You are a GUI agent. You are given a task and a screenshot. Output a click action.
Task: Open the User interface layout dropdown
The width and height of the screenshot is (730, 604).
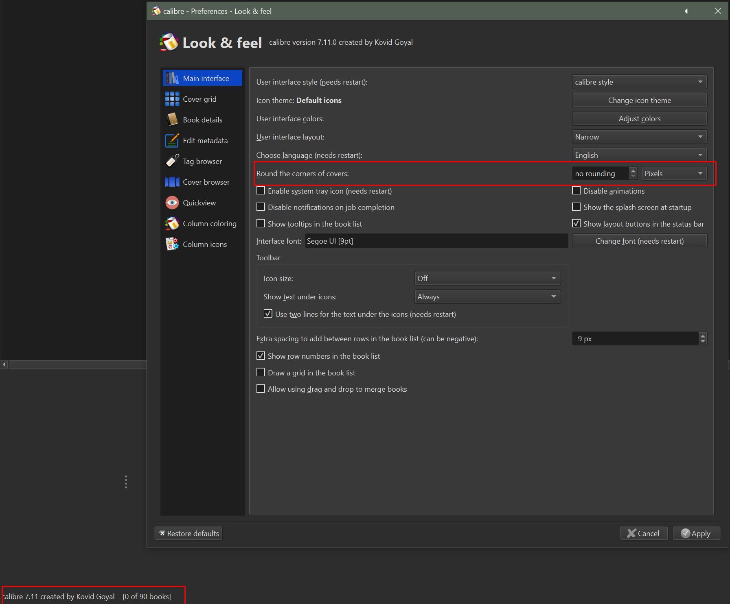coord(639,137)
